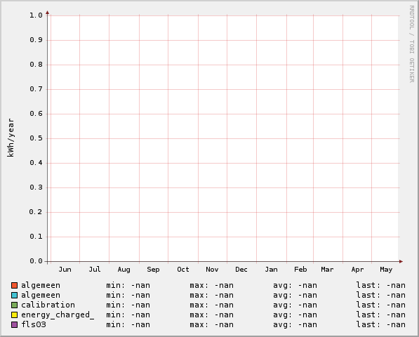Screen dimensions: 419x337
Task: Click the yellow energy_charged_ legend swatch
Action: [x=15, y=315]
